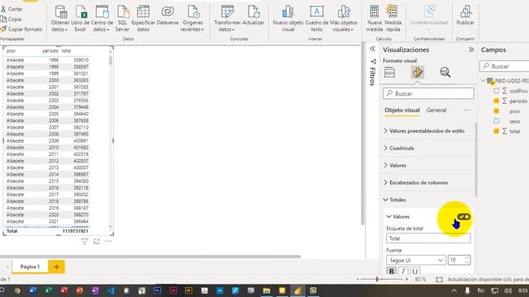The image size is (529, 297).
Task: Click focus mode icon below table
Action: point(97,242)
